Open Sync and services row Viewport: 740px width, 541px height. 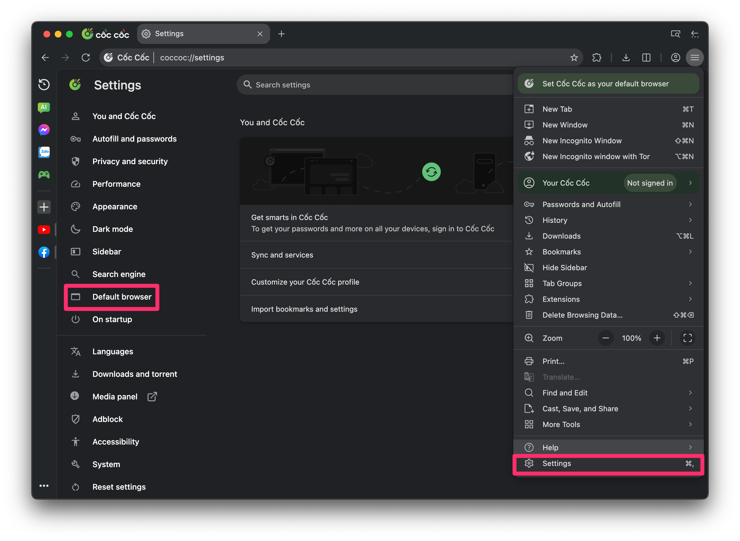click(x=376, y=255)
